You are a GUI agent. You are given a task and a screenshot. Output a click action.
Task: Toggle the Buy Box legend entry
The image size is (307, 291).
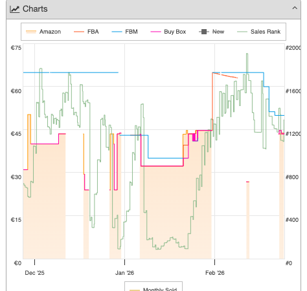pyautogui.click(x=168, y=32)
